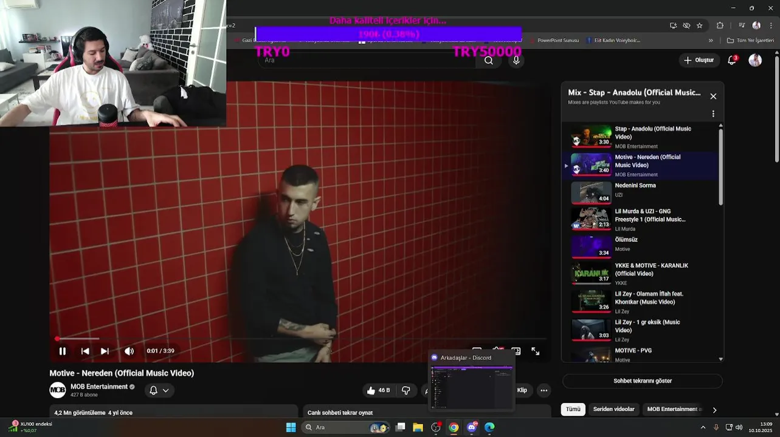Play Lil Murda & UZI - GNG Freestyle 1
This screenshot has width=780, height=437.
point(641,219)
